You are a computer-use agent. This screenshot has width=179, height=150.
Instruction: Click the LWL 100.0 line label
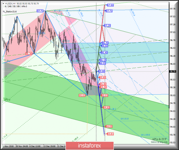click(146, 135)
